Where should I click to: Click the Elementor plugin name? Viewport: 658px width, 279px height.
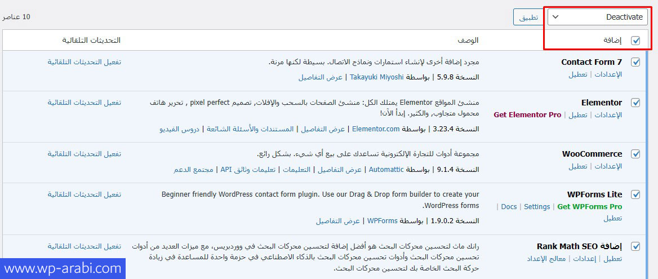coord(602,103)
